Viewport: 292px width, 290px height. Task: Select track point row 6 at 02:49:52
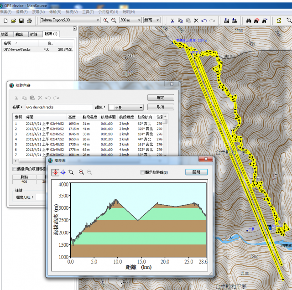pos(88,150)
